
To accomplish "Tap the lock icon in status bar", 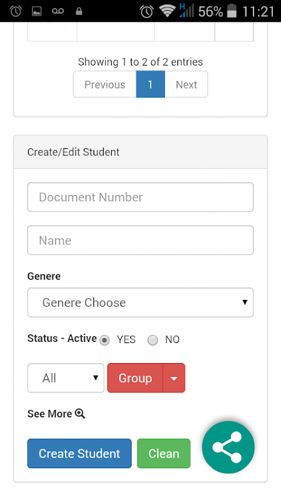I will (x=79, y=11).
